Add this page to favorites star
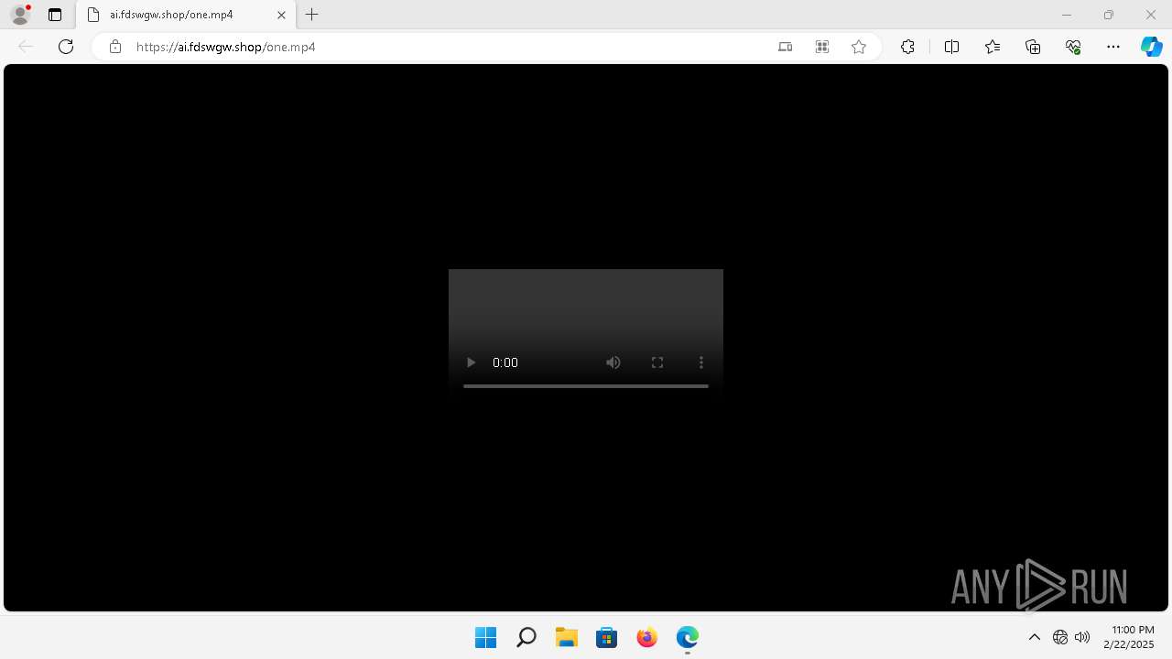Viewport: 1172px width, 659px height. click(859, 47)
